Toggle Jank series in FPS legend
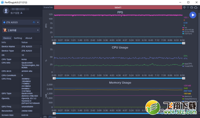Screen dimensions: 200x118 [x=188, y=30]
